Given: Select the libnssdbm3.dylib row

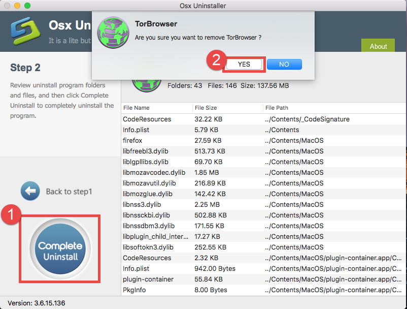Looking at the screenshot, I should [263, 226].
